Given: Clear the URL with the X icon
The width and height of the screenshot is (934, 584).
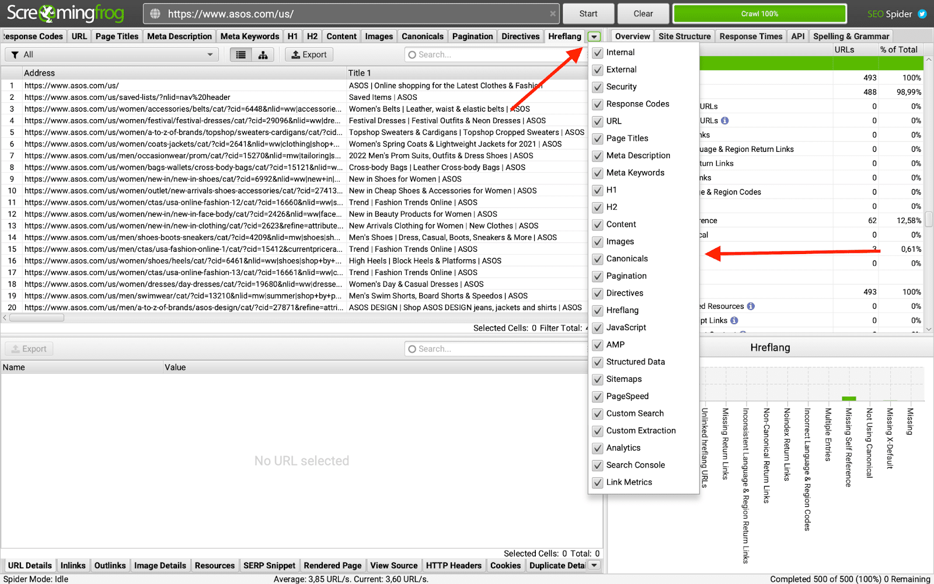Looking at the screenshot, I should [x=552, y=13].
